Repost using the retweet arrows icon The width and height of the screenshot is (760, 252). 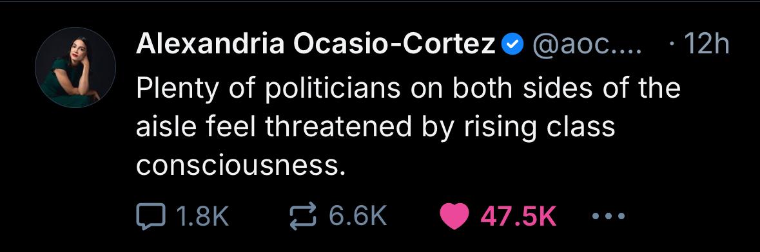[303, 216]
